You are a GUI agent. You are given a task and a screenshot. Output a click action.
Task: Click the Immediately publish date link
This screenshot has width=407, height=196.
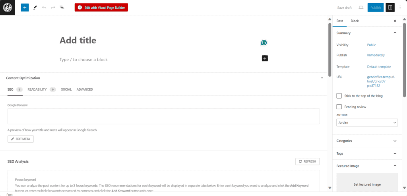point(376,55)
